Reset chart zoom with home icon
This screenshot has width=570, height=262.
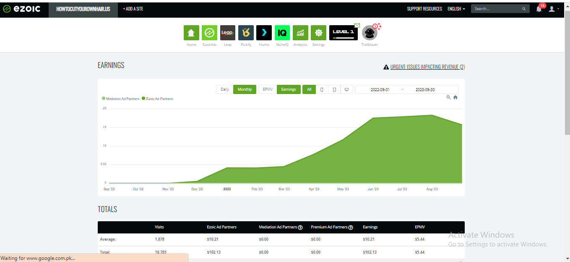click(455, 97)
